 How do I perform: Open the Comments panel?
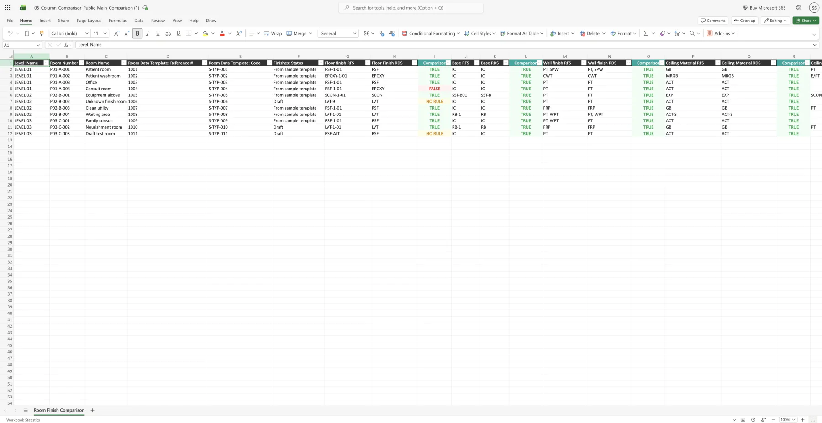click(x=712, y=21)
